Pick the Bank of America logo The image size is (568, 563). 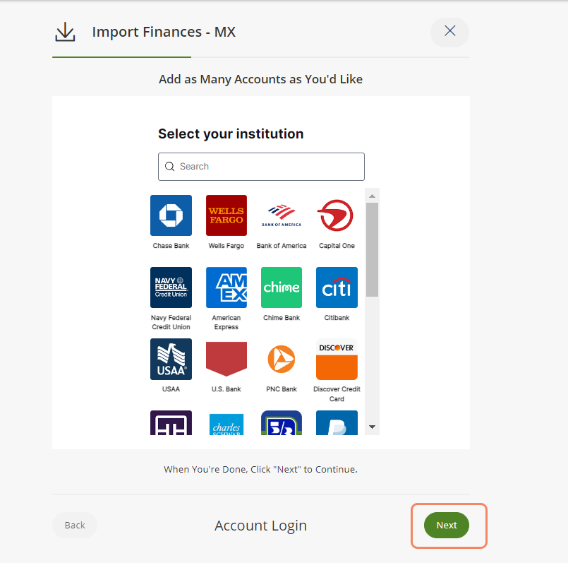pos(282,215)
